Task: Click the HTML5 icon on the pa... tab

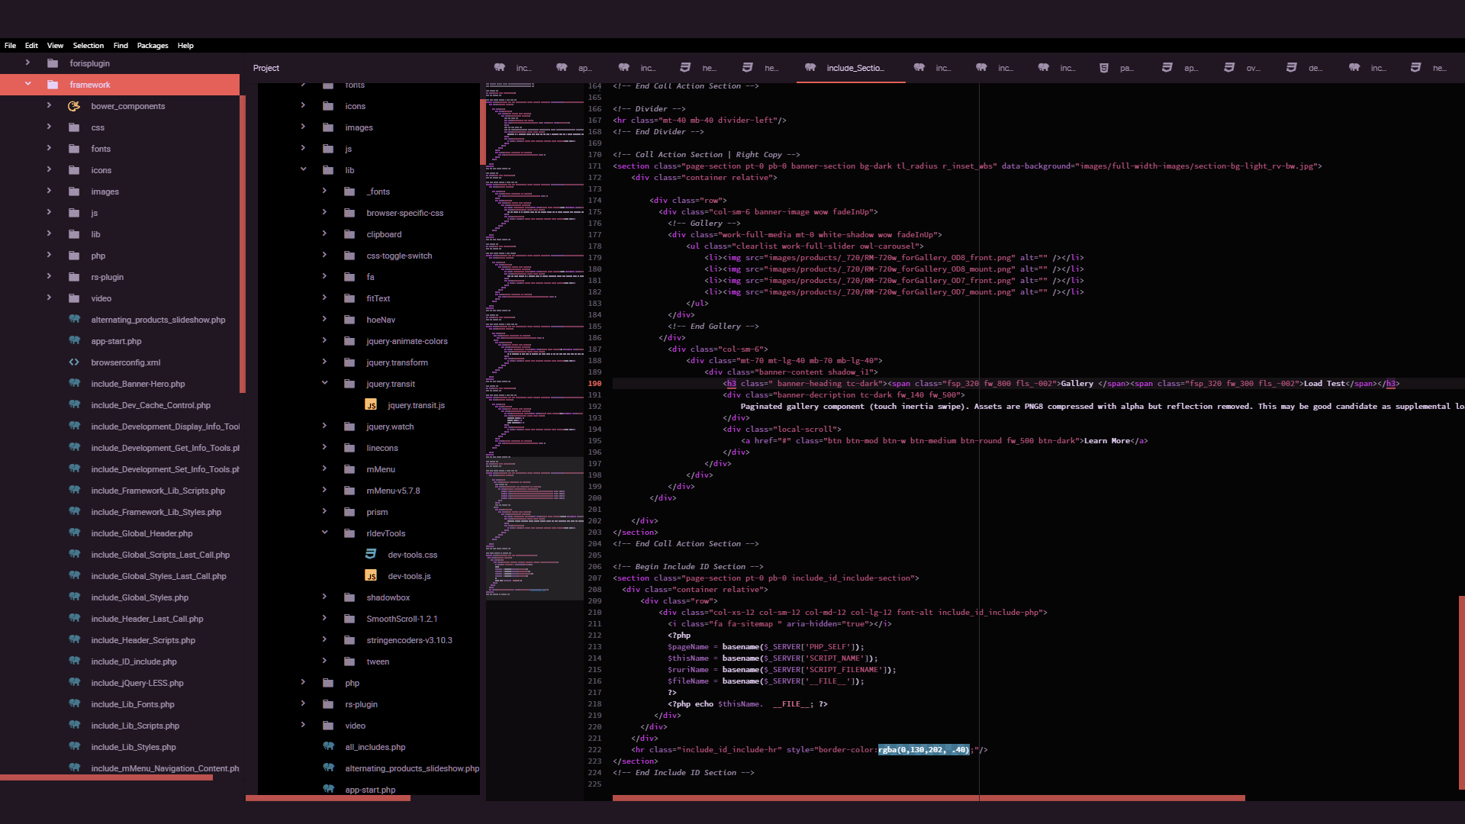Action: point(1103,68)
